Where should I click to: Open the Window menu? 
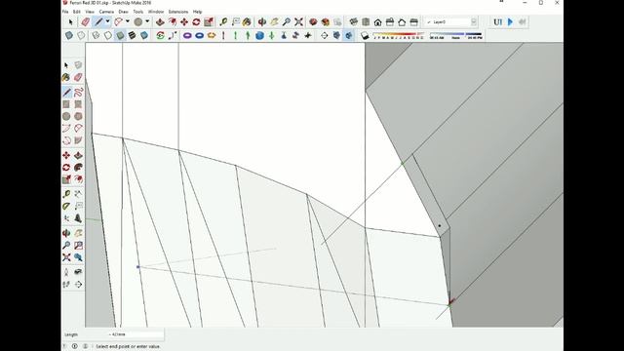(156, 12)
